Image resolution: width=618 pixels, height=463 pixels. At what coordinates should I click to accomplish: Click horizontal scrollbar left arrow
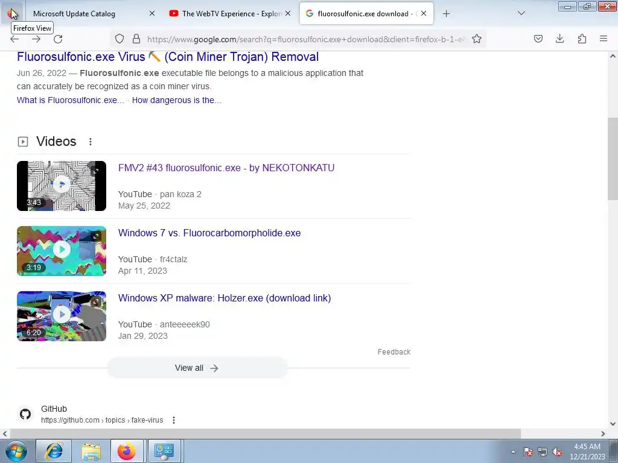point(5,433)
